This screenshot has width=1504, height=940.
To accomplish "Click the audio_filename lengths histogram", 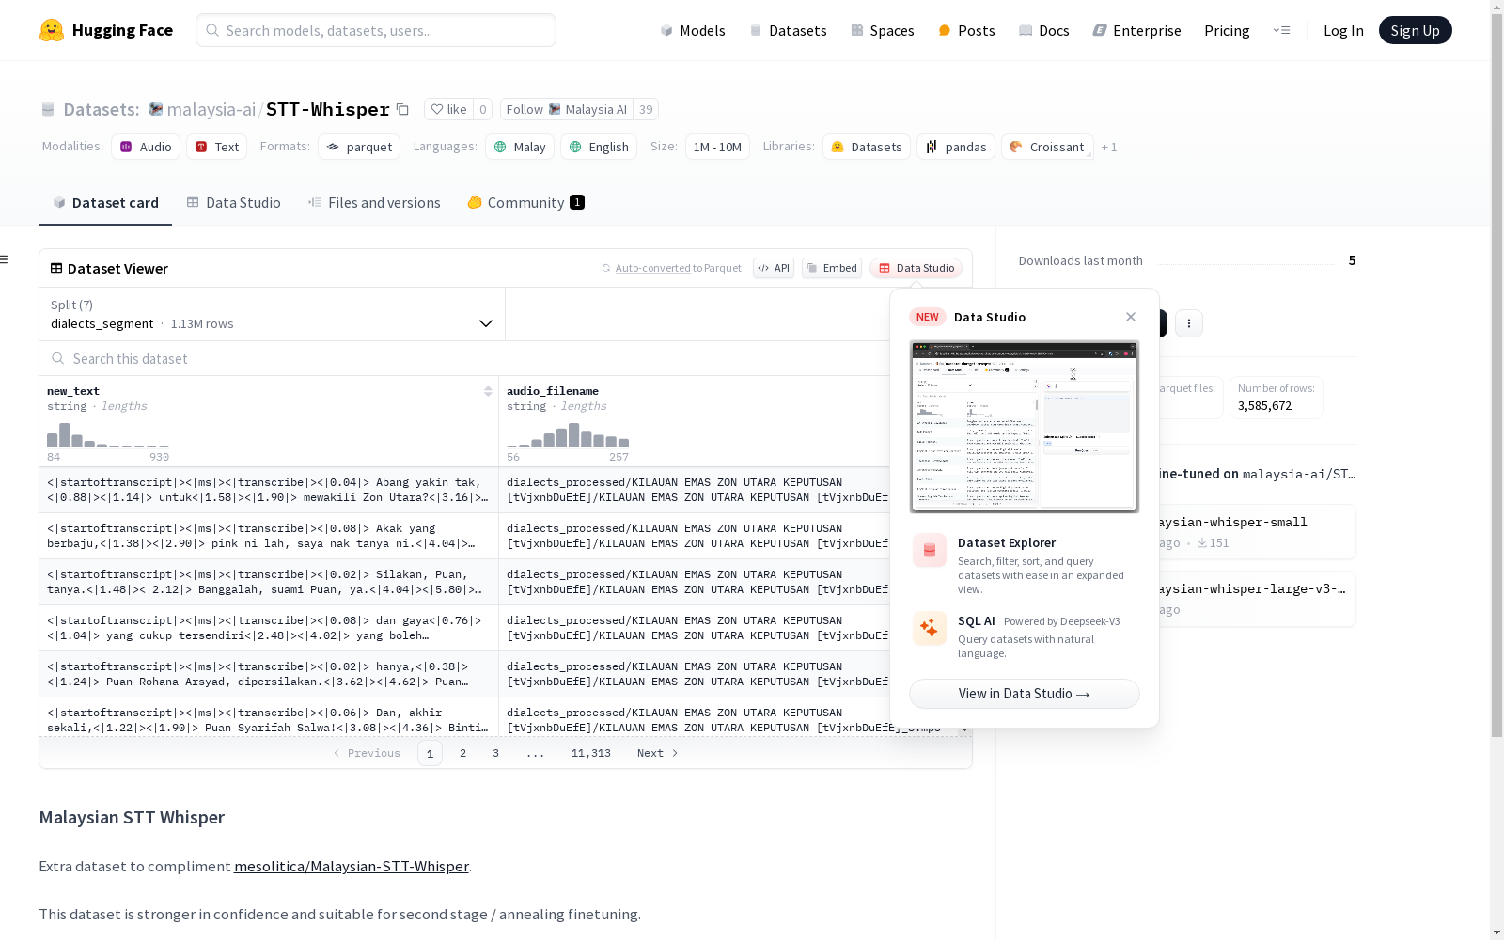I will (x=568, y=435).
